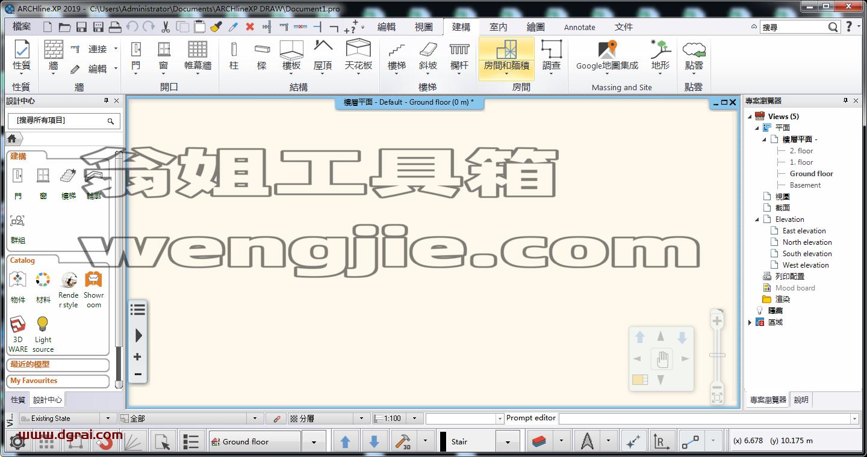Viewport: 867px width, 457px height.
Task: Switch to the 室內 ribbon tab
Action: pos(499,27)
